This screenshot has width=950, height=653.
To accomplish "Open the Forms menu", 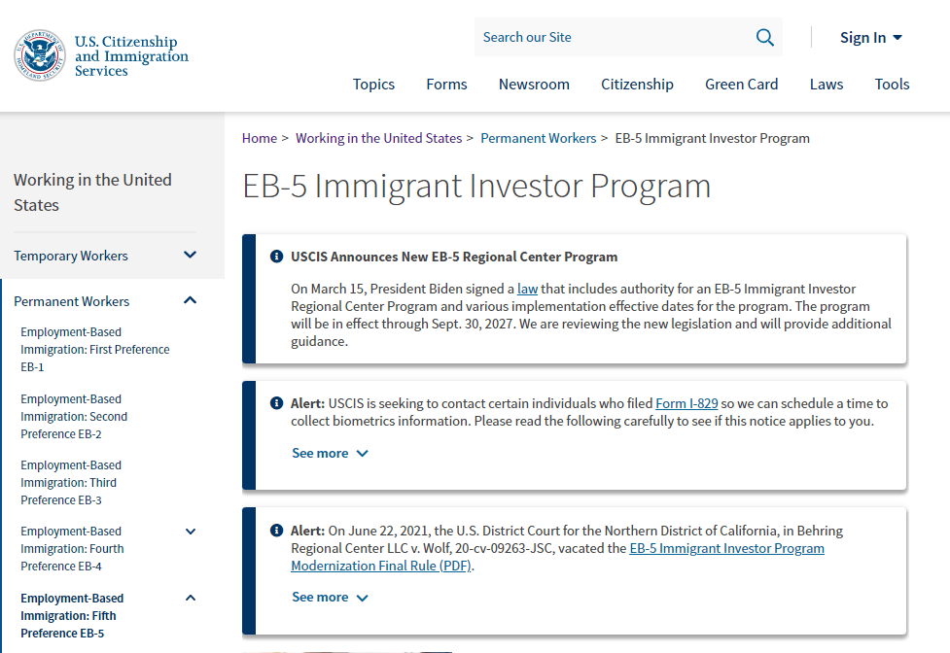I will [446, 85].
